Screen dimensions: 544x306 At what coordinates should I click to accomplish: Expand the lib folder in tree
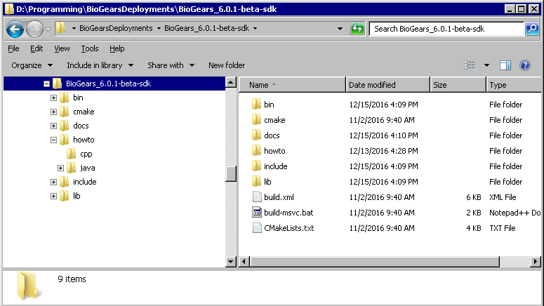[x=53, y=196]
